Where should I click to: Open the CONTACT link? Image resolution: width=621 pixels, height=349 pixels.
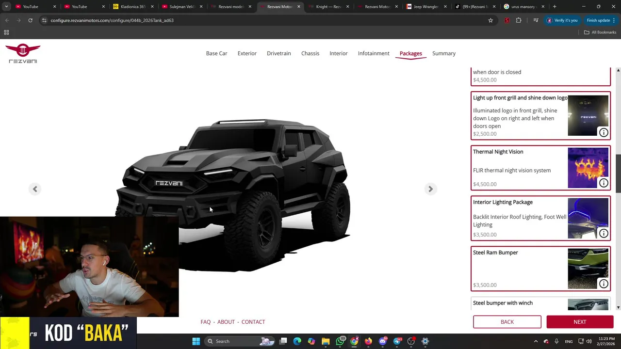[253, 322]
